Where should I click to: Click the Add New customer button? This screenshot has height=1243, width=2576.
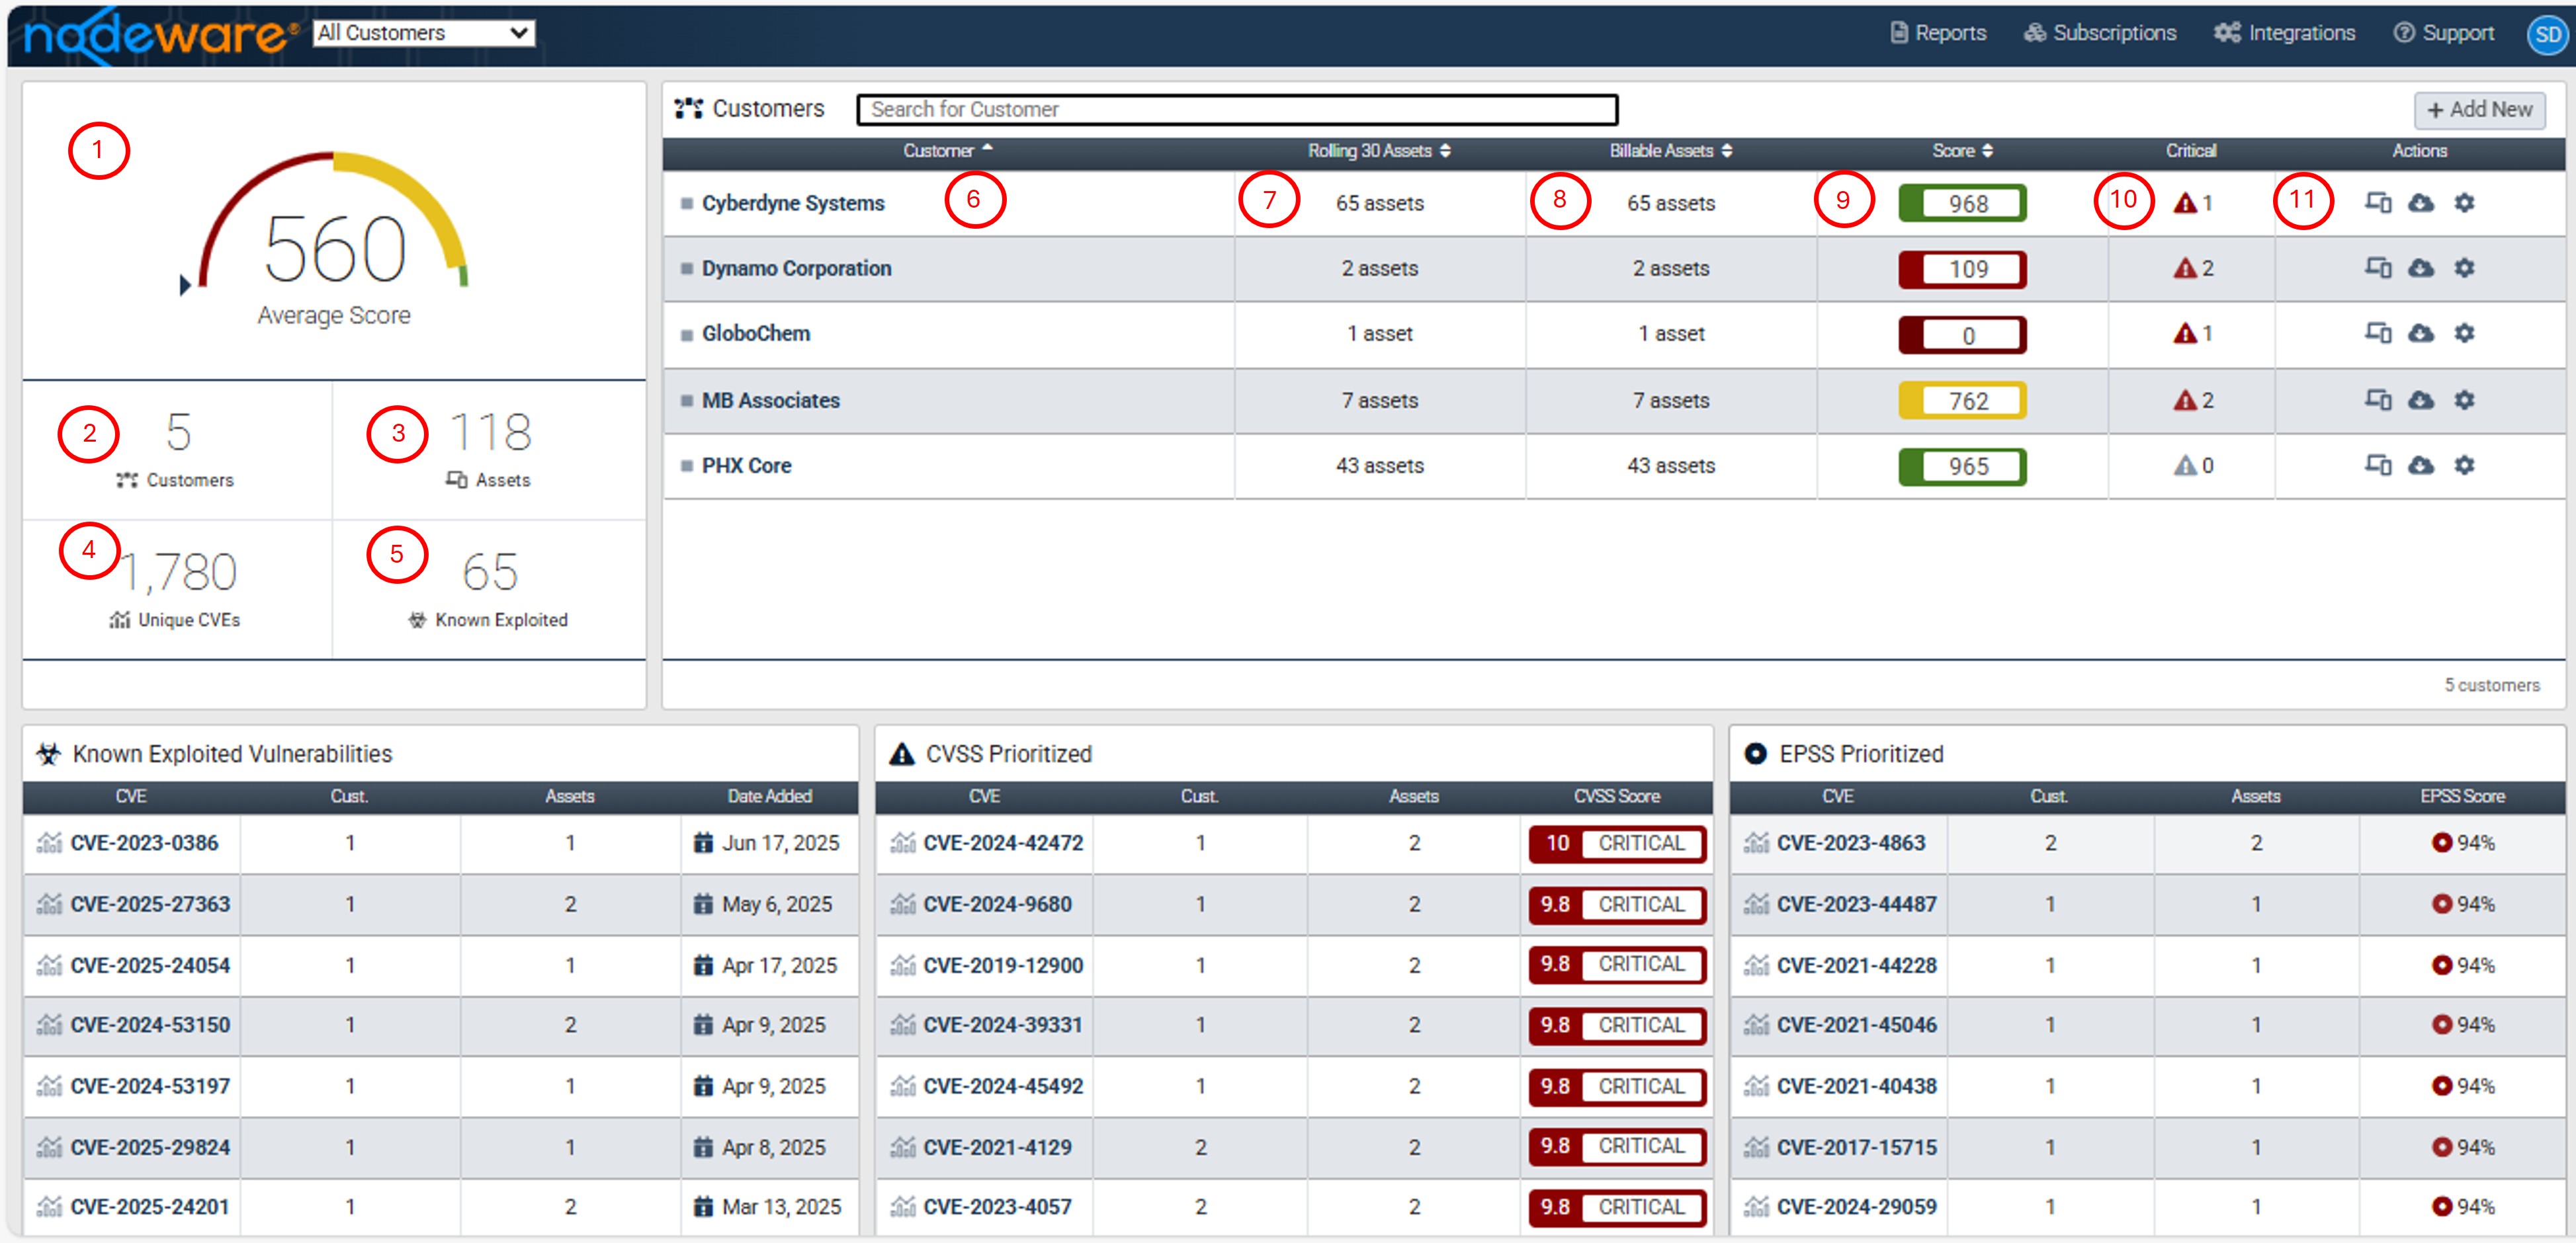click(2479, 110)
